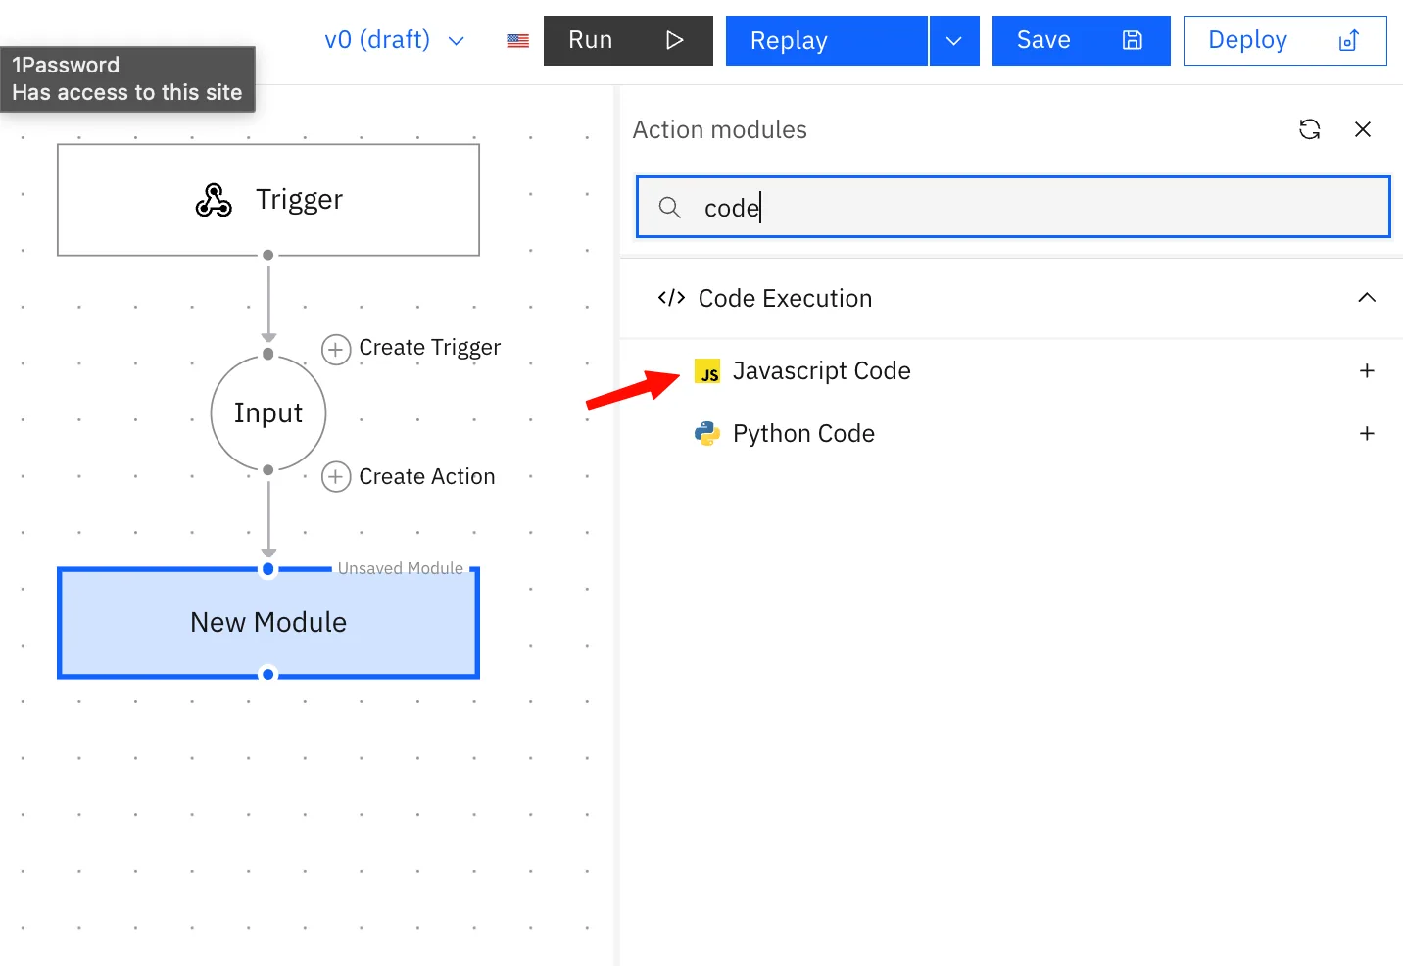The image size is (1403, 966).
Task: Collapse the Code Execution section
Action: 1367,298
